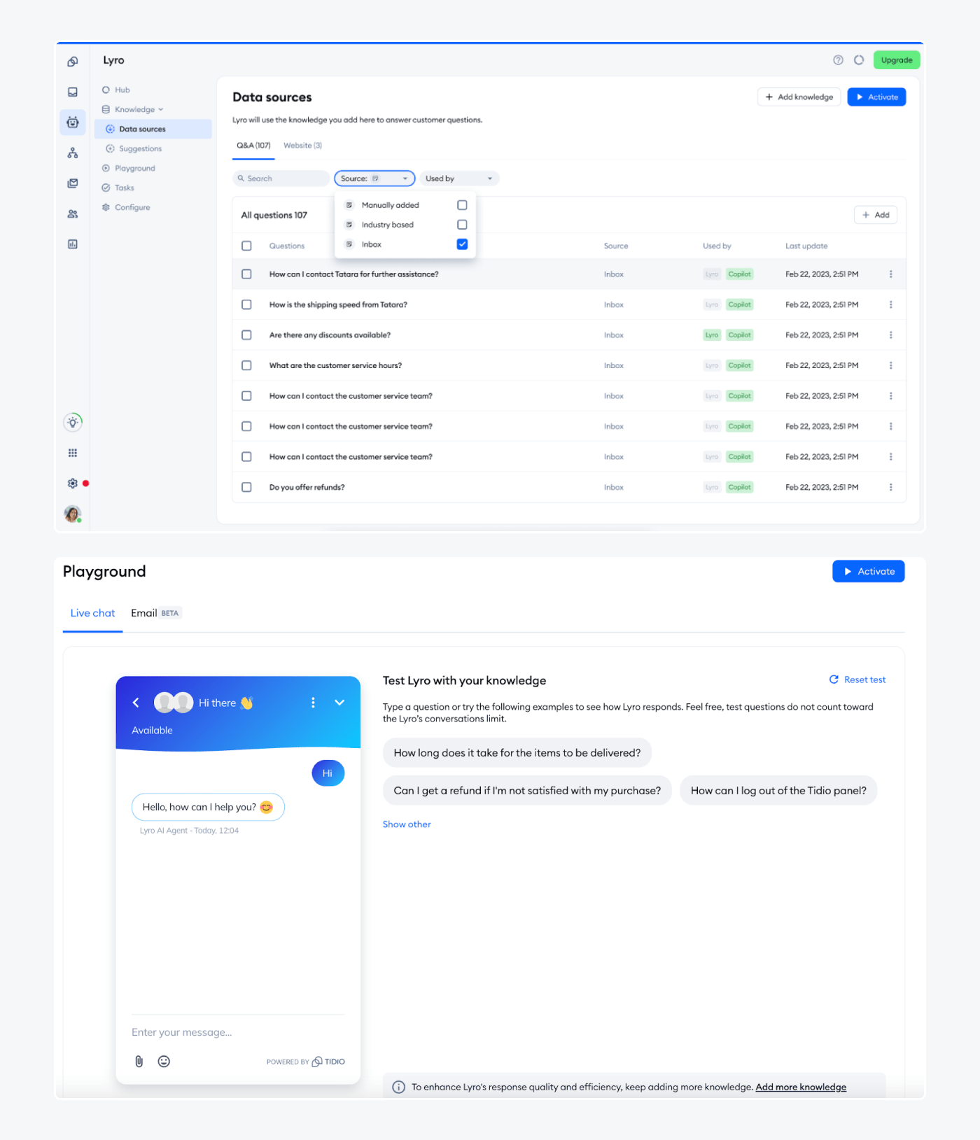Click the Show other link
Image resolution: width=980 pixels, height=1140 pixels.
407,824
